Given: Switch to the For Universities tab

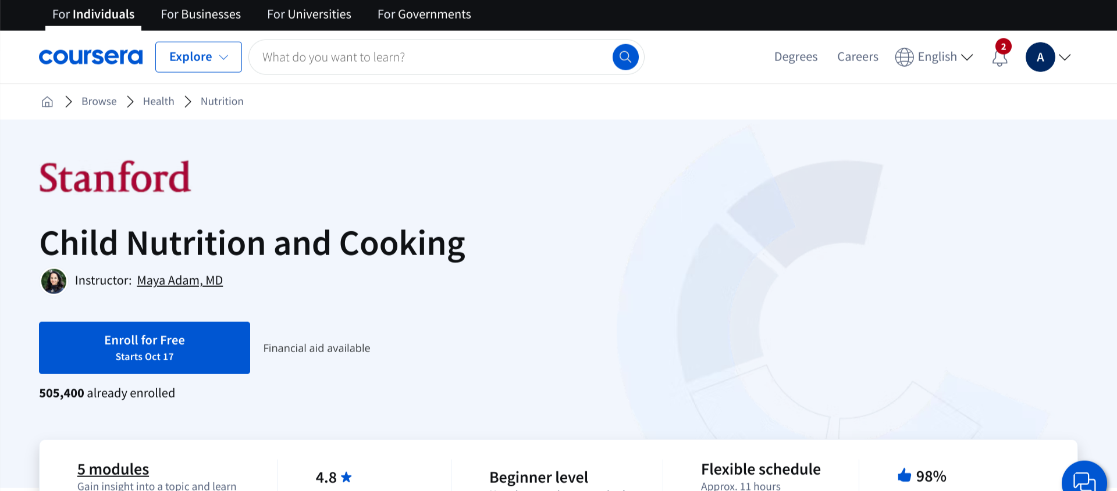Looking at the screenshot, I should tap(309, 15).
